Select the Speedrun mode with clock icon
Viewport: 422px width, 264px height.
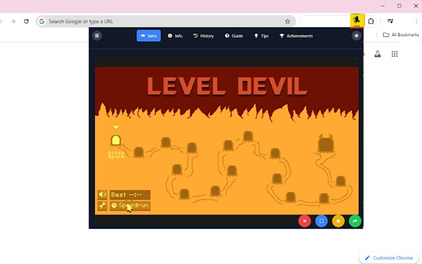[x=129, y=205]
